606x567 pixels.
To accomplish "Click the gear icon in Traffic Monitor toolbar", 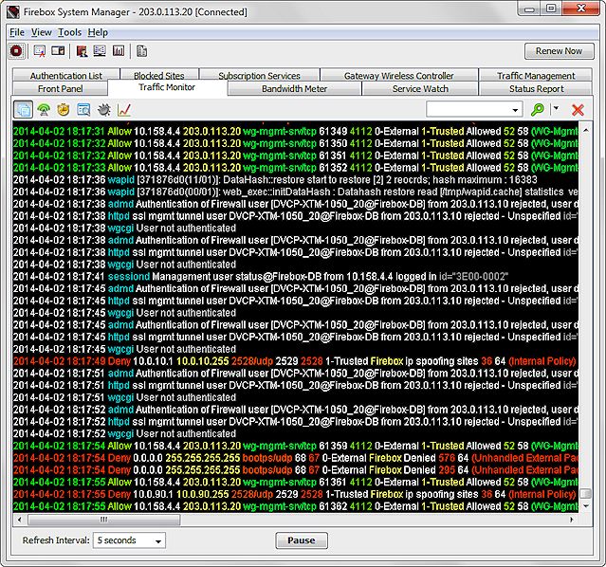I will click(x=103, y=110).
